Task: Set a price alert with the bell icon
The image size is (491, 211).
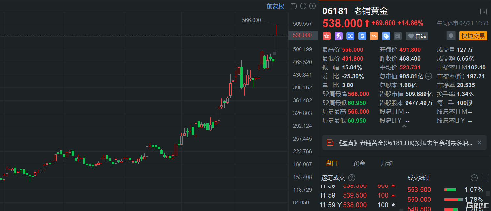Action: 451,36
